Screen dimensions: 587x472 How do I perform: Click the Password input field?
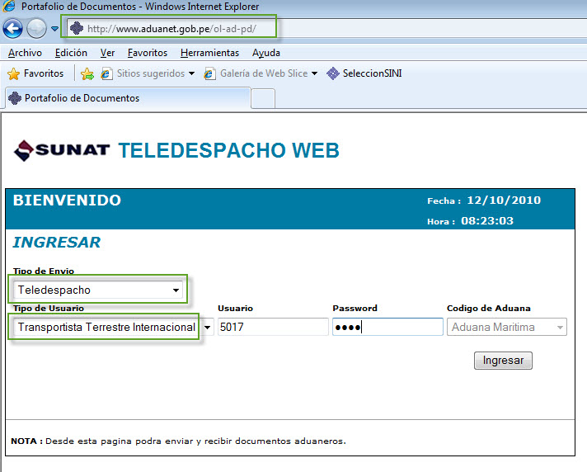[387, 327]
